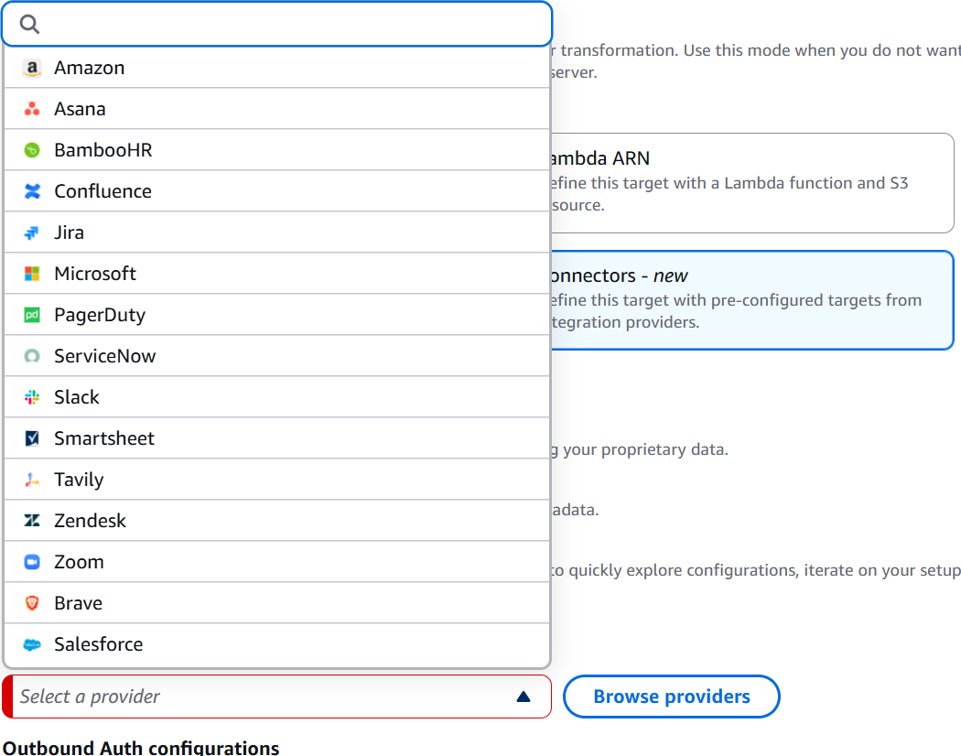Pick Zoom from the provider options
Screen dimensions: 961x756
276,562
